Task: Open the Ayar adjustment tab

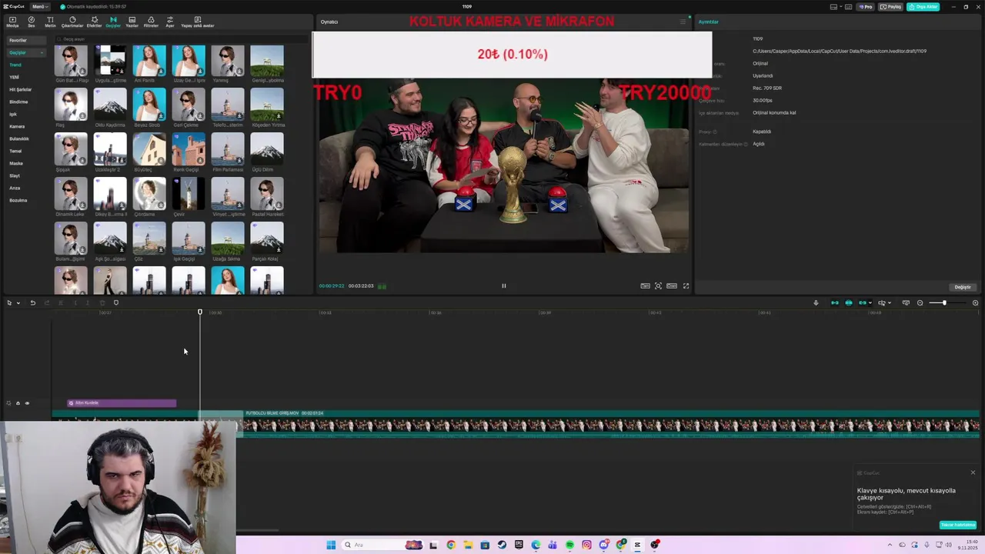Action: click(170, 22)
